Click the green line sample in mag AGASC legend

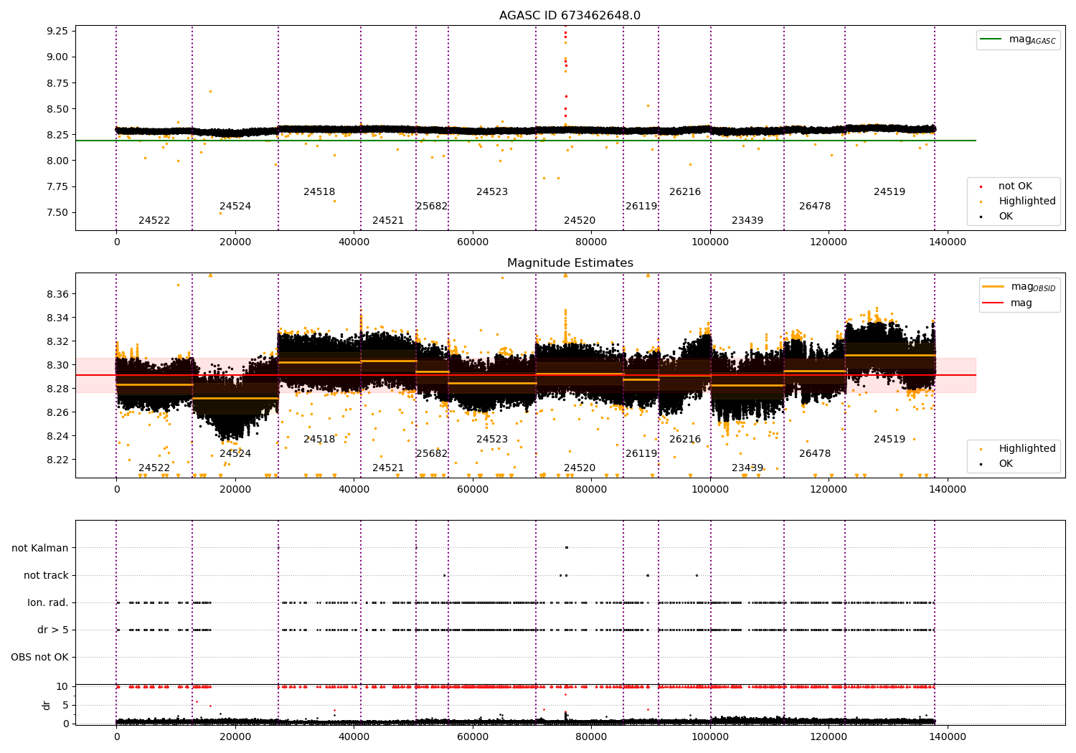tap(991, 39)
